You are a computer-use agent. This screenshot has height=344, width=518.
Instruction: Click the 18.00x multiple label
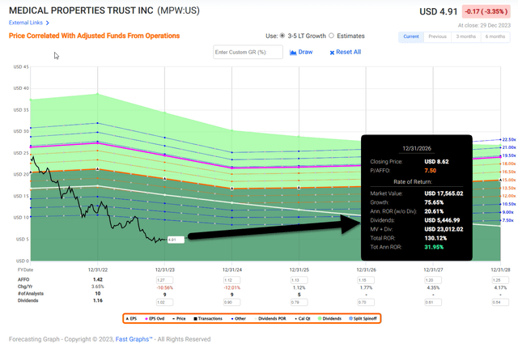[509, 164]
